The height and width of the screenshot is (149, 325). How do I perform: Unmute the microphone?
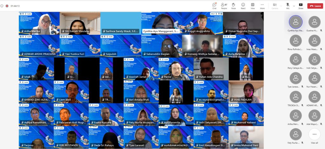(288, 6)
